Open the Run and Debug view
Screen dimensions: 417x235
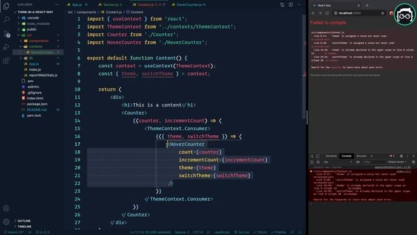[x=6, y=47]
